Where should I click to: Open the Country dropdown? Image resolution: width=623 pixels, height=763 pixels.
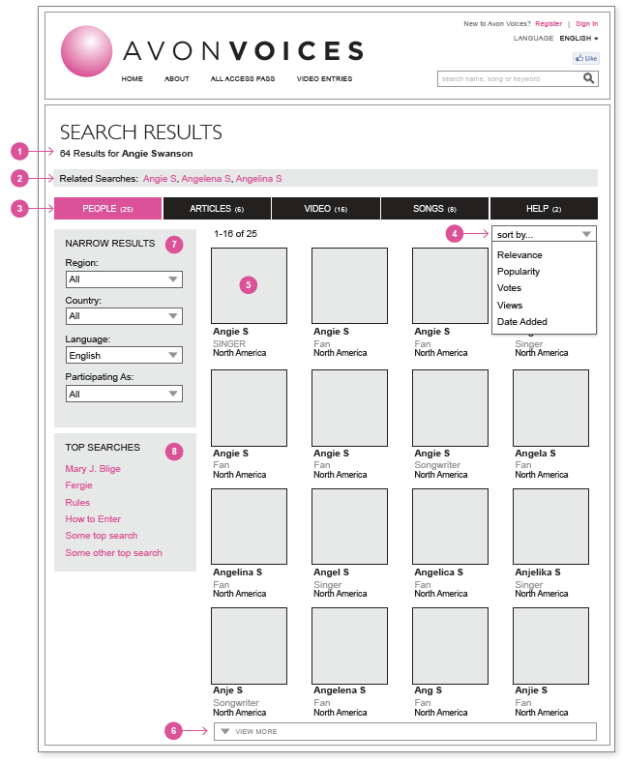(124, 316)
